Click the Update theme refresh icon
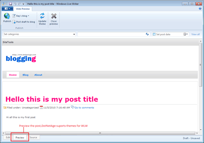Screen dimensions: 204x143 pyautogui.click(x=42, y=16)
